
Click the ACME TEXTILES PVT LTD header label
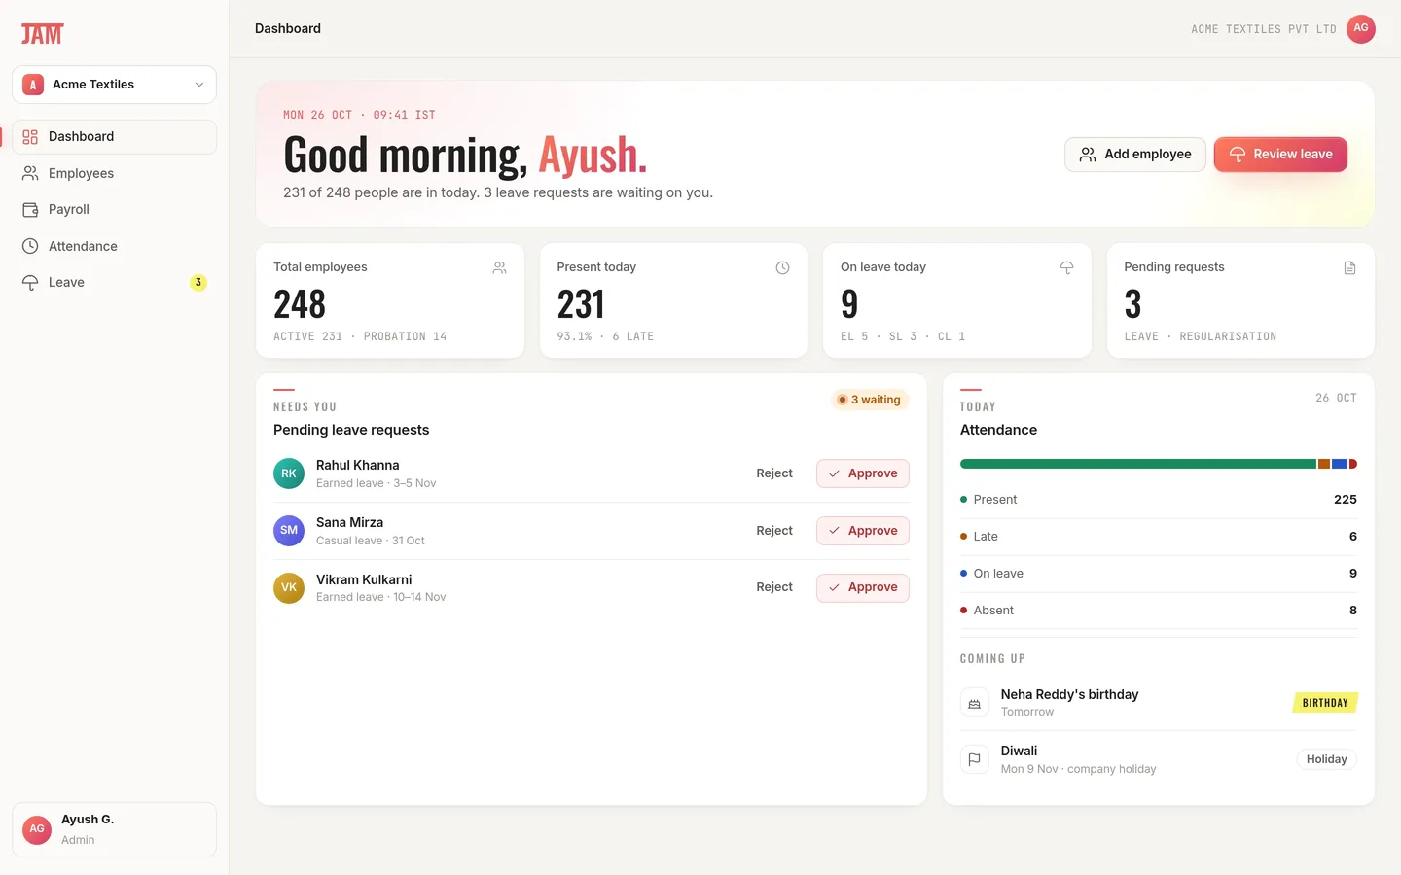pos(1263,29)
